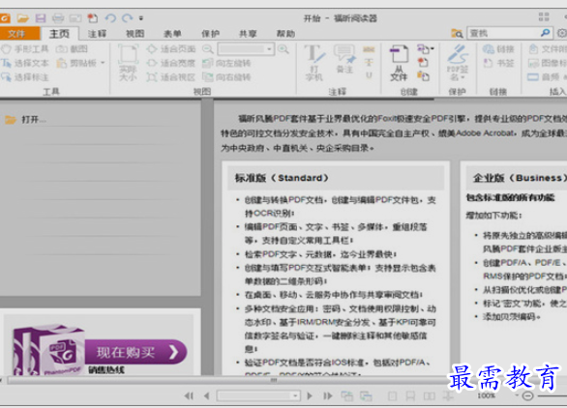Switch to the 表单 ribbon tab
567x408 pixels.
(172, 34)
